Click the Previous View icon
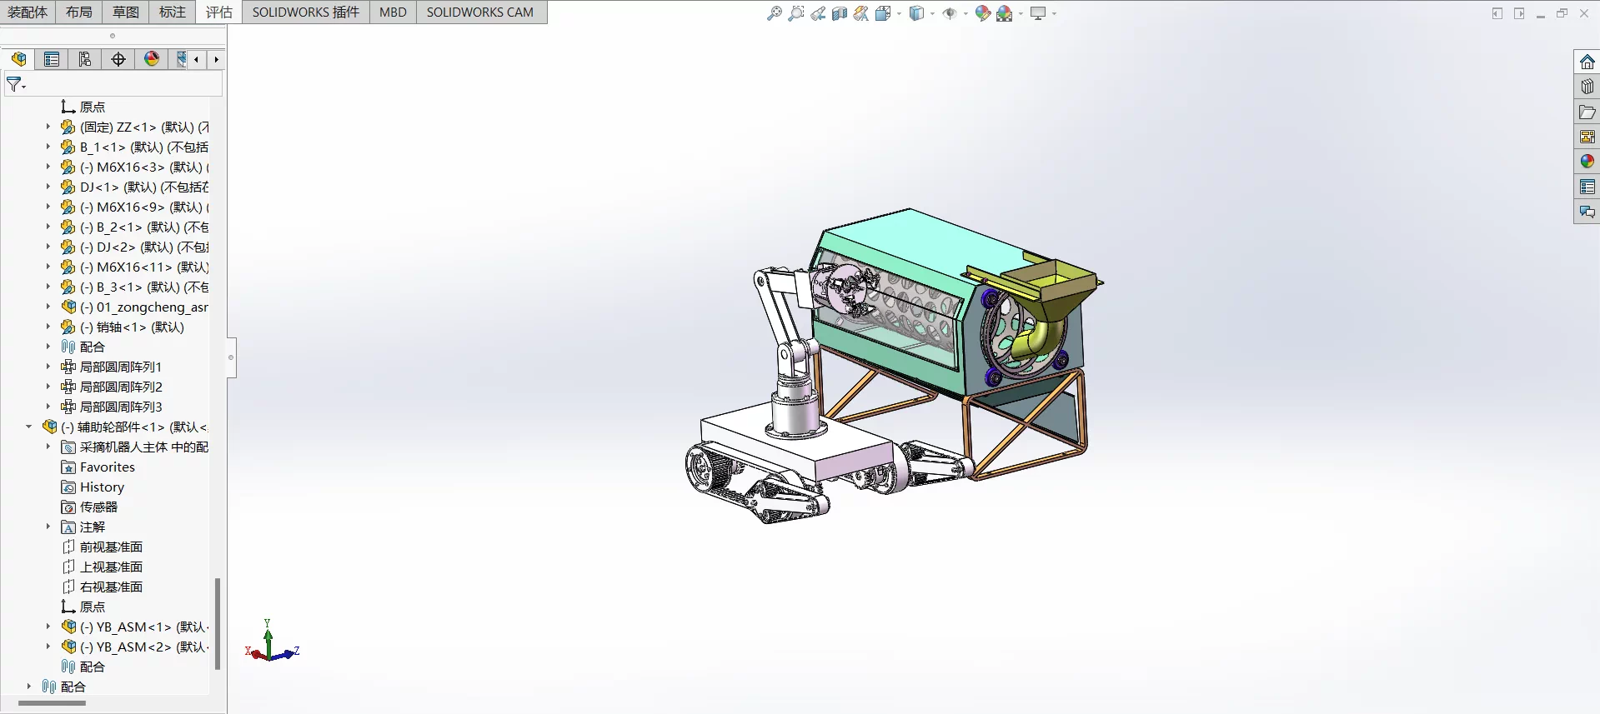Screen dimensions: 1600x714 click(x=818, y=13)
